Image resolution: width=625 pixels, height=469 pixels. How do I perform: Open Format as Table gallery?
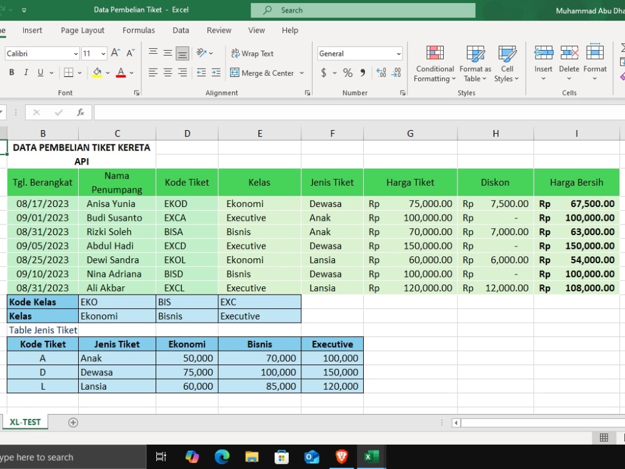point(475,63)
